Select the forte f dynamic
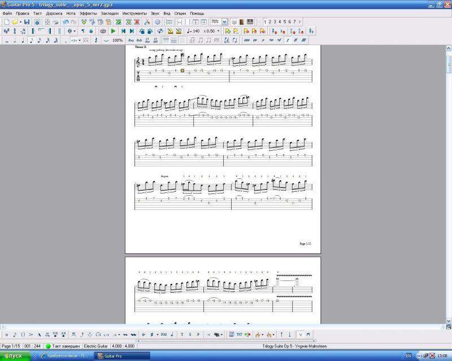Image resolution: width=452 pixels, height=361 pixels. [288, 41]
